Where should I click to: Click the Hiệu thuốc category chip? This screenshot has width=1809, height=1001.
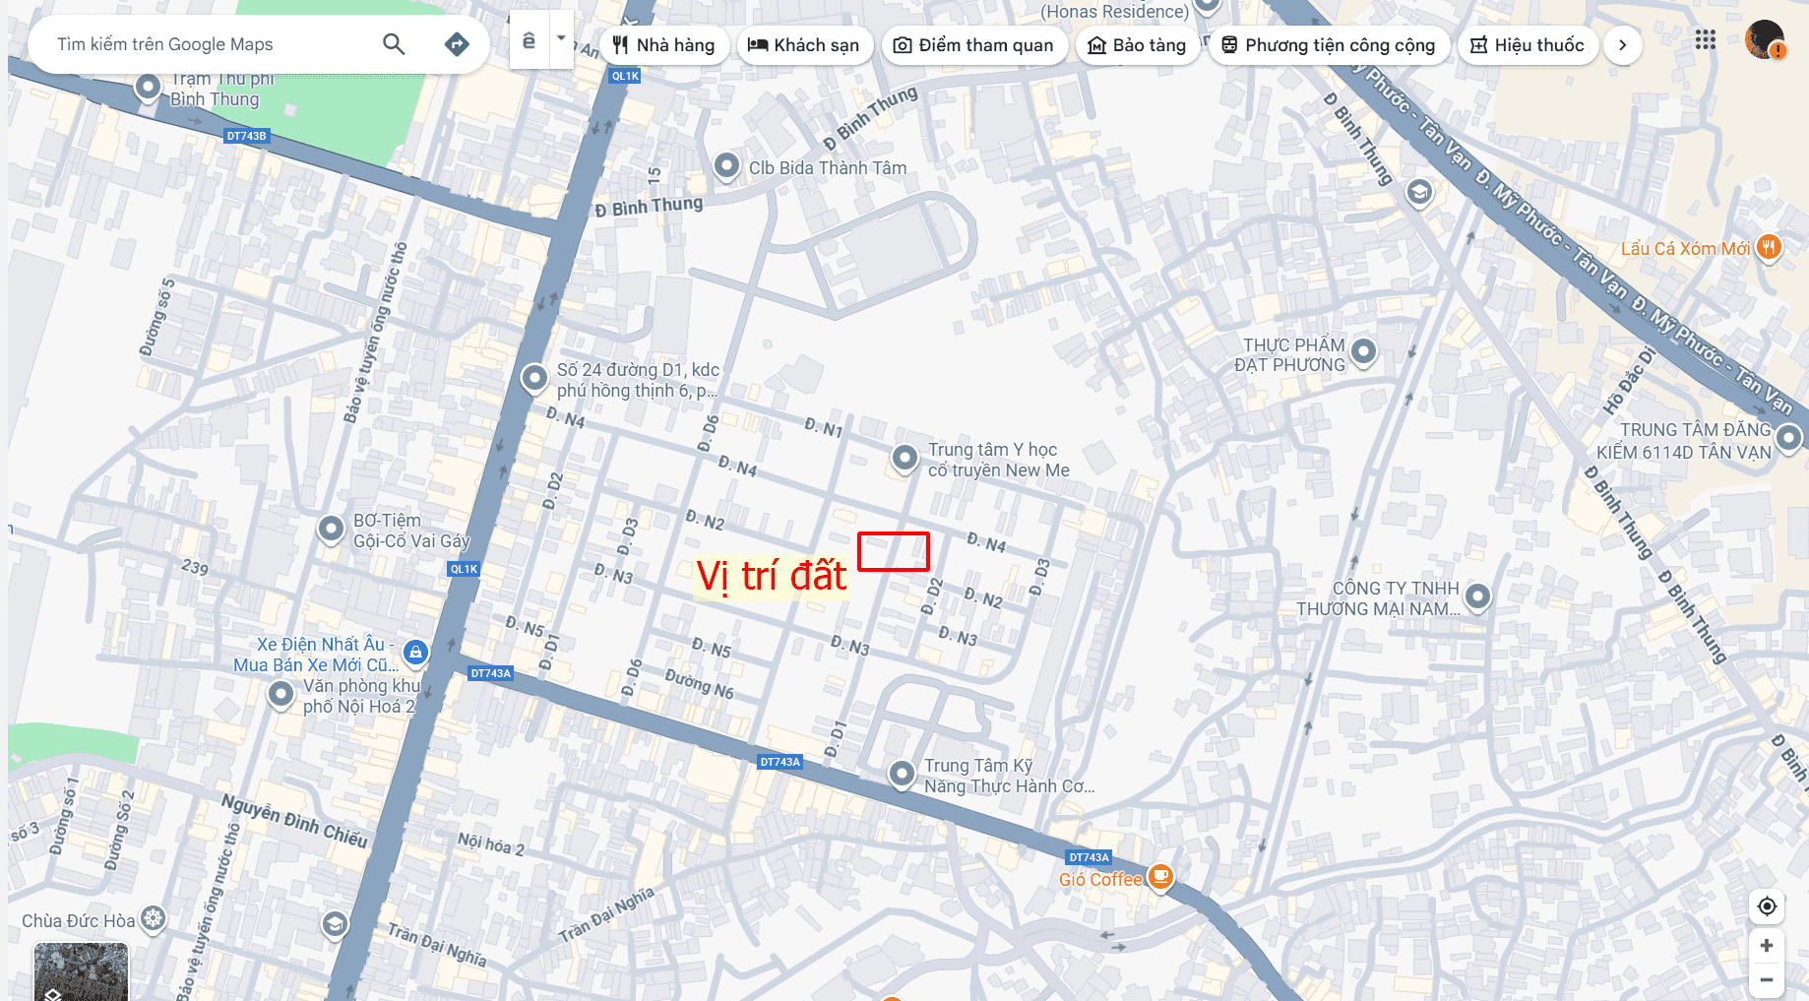tap(1528, 45)
